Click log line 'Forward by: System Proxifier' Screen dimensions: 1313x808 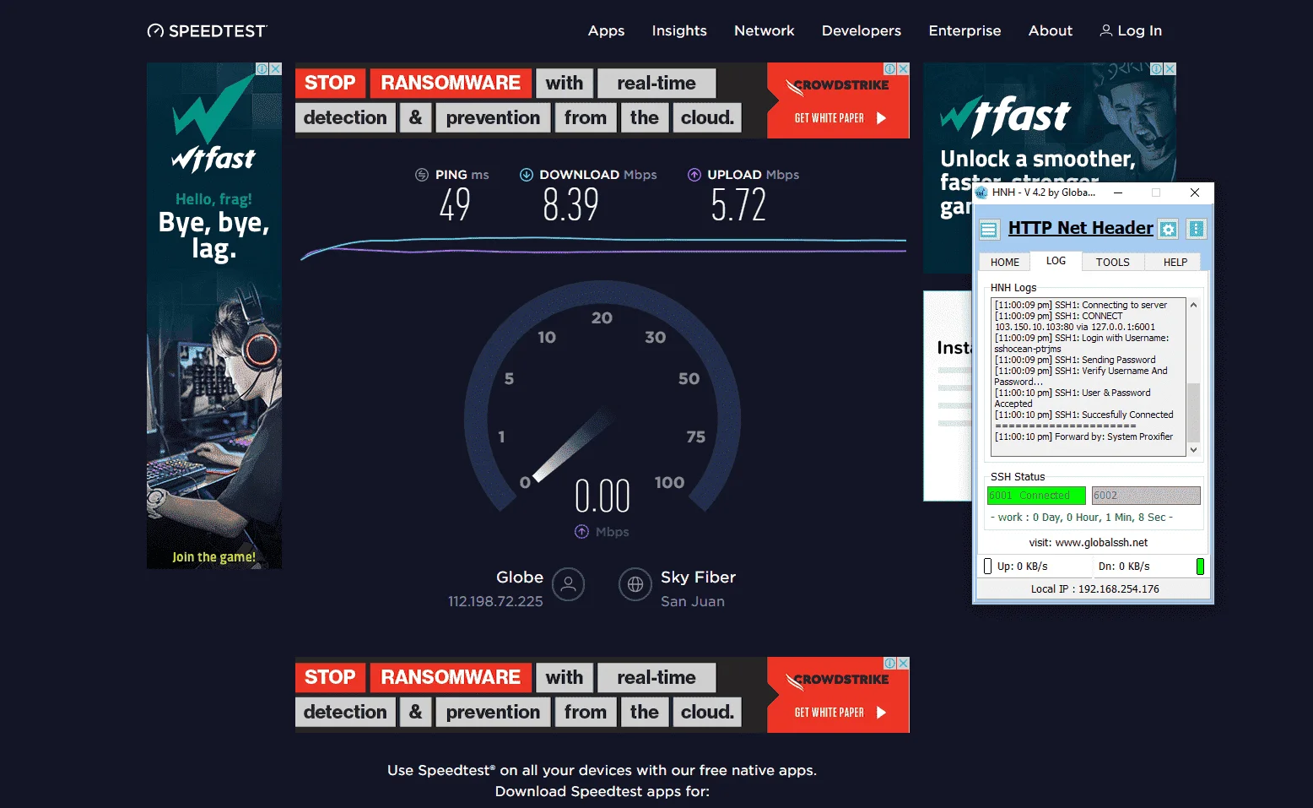[x=1083, y=437]
